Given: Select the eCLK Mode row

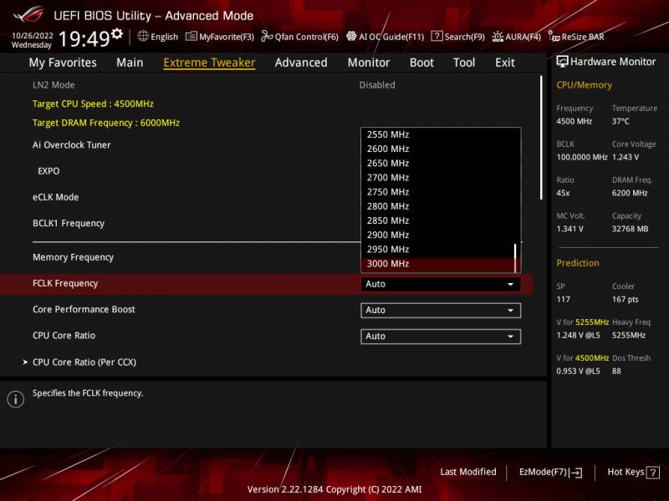Looking at the screenshot, I should (x=55, y=197).
